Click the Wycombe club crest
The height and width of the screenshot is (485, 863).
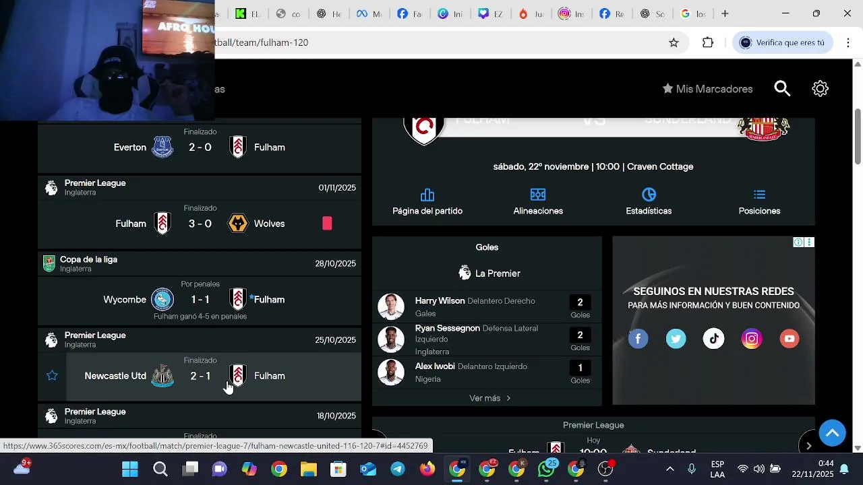point(162,300)
